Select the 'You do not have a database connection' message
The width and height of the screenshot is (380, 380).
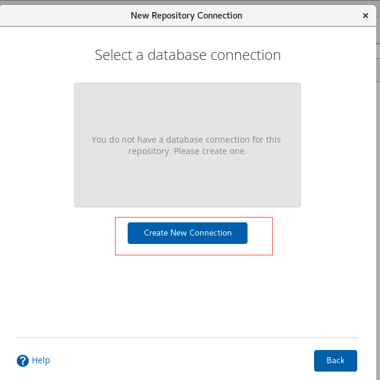[186, 145]
